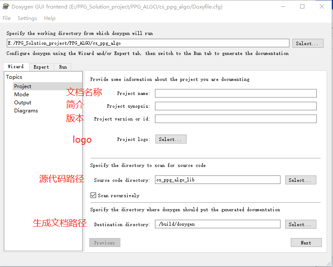Select the Mode topic
Image resolution: width=333 pixels, height=267 pixels.
pyautogui.click(x=22, y=94)
